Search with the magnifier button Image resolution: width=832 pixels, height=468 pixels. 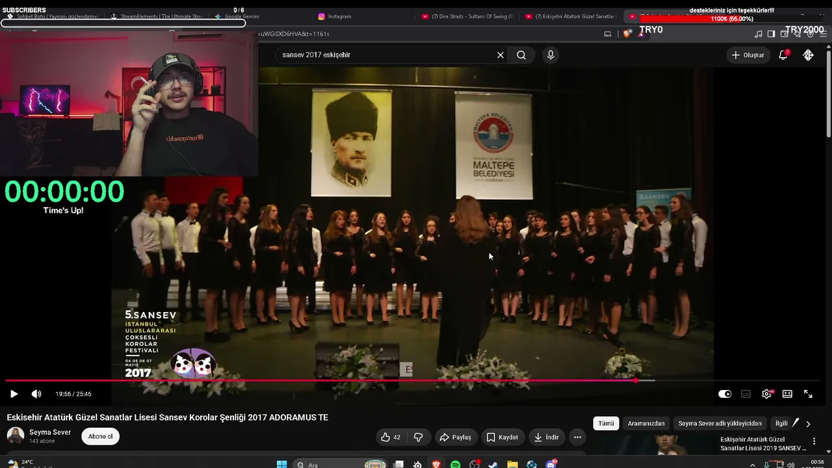tap(521, 55)
